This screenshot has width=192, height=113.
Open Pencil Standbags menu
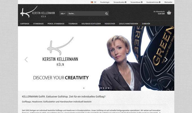coord(56,24)
